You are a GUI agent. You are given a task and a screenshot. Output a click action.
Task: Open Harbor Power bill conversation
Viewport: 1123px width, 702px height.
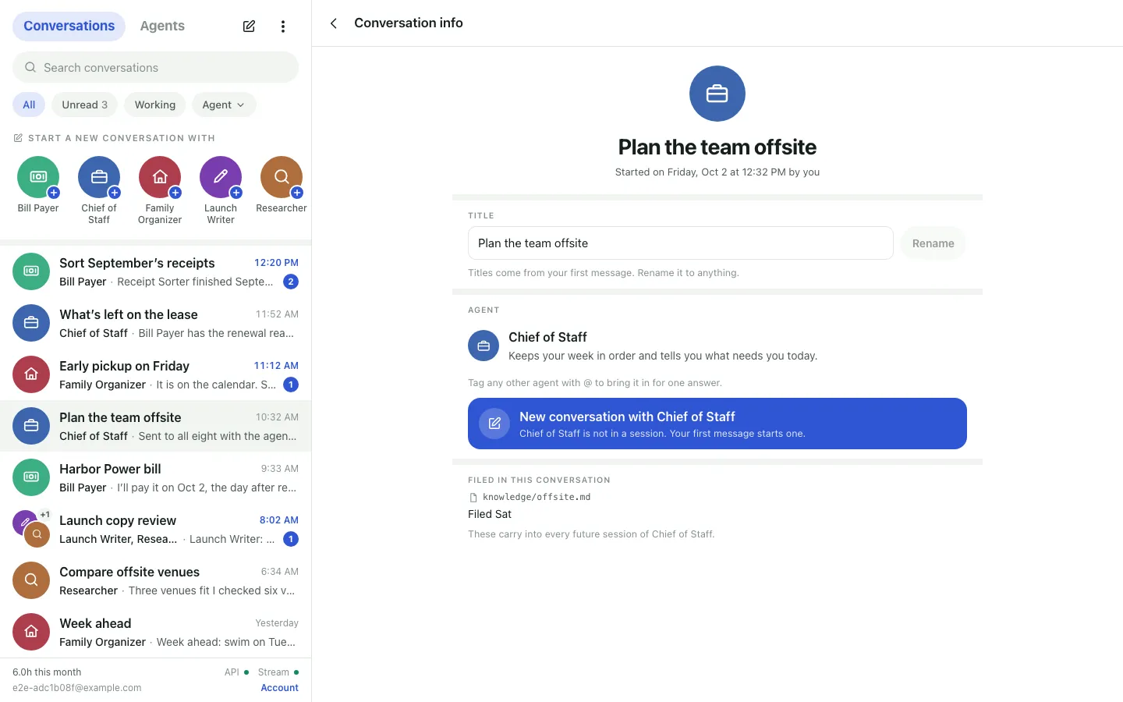click(156, 477)
